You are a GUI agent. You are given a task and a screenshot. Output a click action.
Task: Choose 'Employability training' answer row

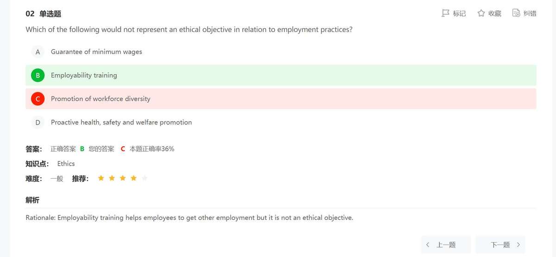[84, 75]
